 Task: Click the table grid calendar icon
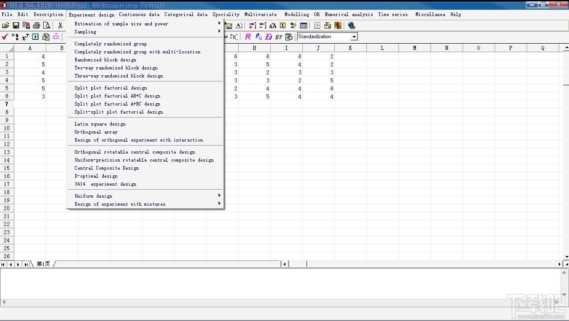(304, 26)
